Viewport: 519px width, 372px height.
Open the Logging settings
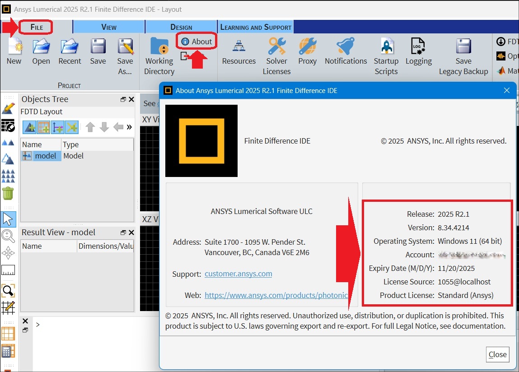point(418,48)
